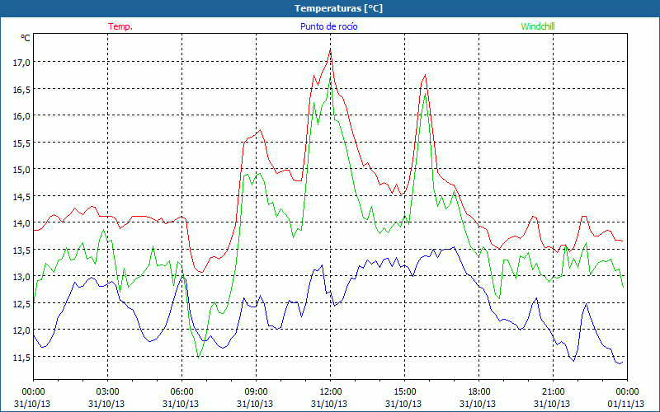Click the 01/11/13 date label
This screenshot has height=412, width=660.
[627, 404]
